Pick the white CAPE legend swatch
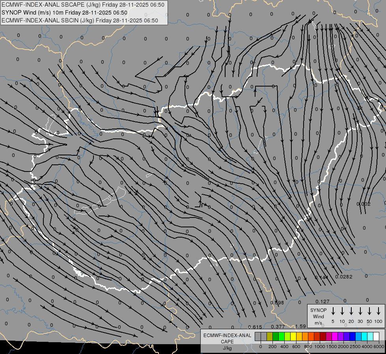The image size is (386, 354). click(376, 336)
